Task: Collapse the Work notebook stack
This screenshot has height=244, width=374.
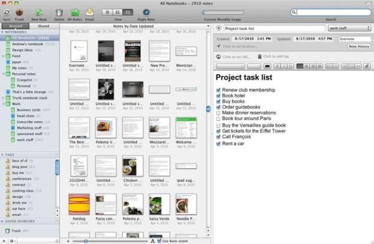Action: click(3, 104)
